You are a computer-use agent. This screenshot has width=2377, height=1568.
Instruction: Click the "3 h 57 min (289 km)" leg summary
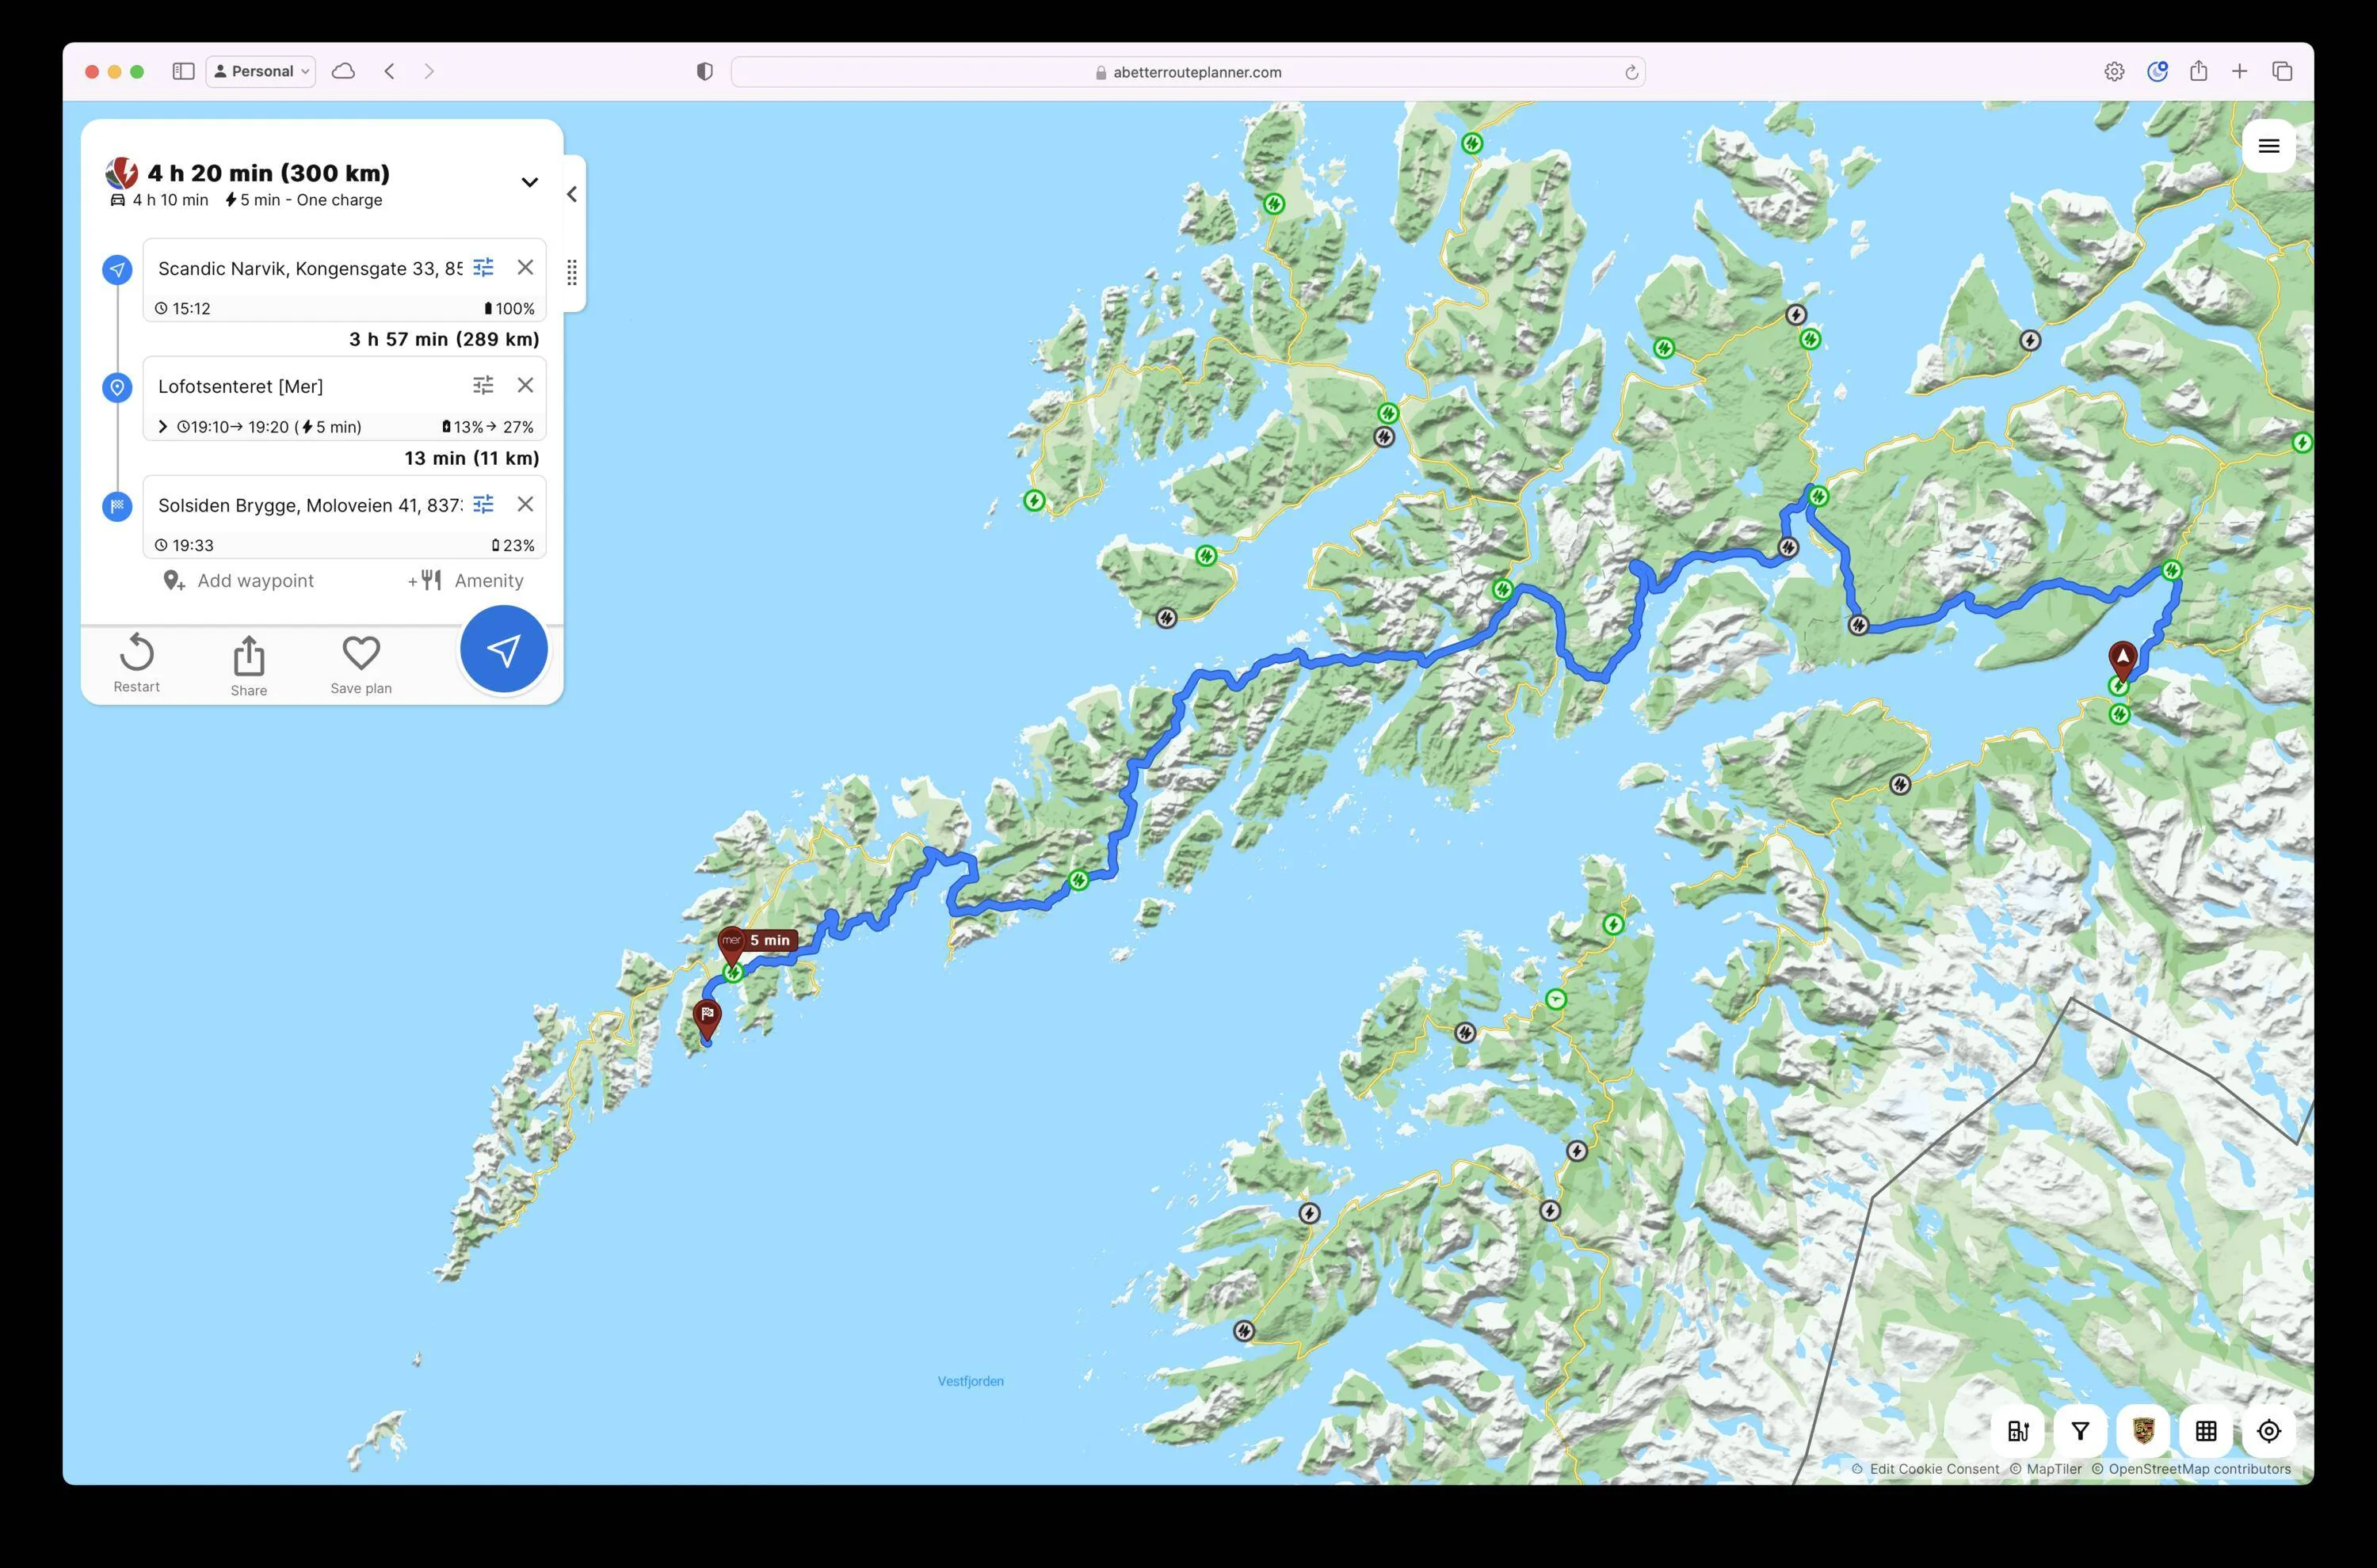pos(444,339)
